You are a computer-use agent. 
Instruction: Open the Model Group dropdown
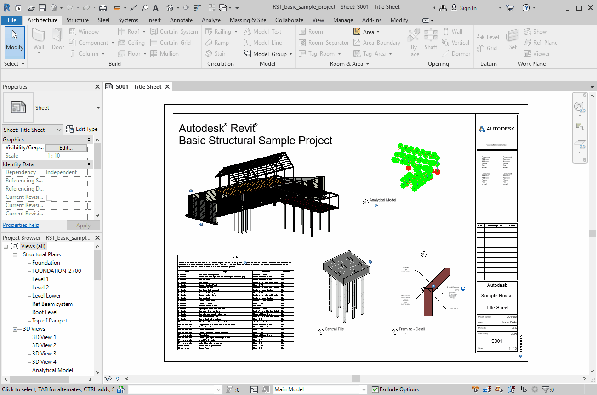[x=290, y=54]
